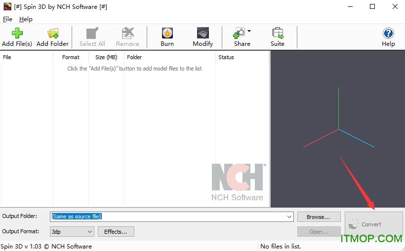The height and width of the screenshot is (251, 405).
Task: Click the Share thumbs-up icon
Action: [240, 34]
